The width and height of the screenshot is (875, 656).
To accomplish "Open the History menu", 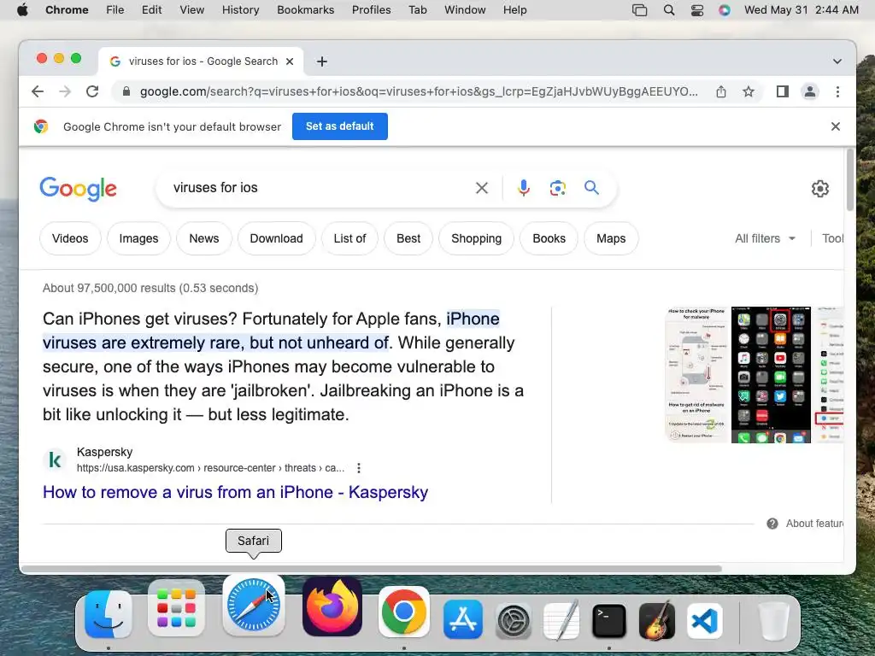I will click(240, 10).
